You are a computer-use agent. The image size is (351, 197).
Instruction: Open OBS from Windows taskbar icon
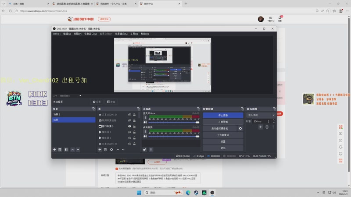(212, 193)
